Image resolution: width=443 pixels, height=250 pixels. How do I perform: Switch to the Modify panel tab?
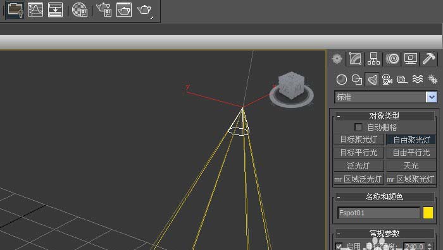coord(356,59)
